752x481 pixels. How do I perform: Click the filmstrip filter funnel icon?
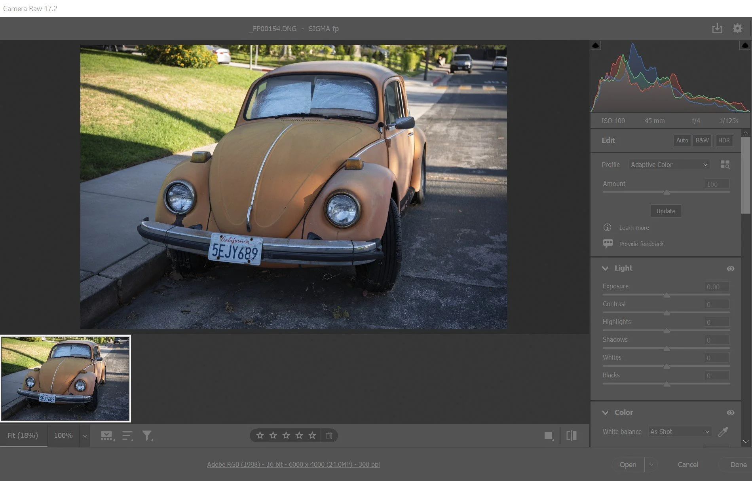(x=147, y=436)
